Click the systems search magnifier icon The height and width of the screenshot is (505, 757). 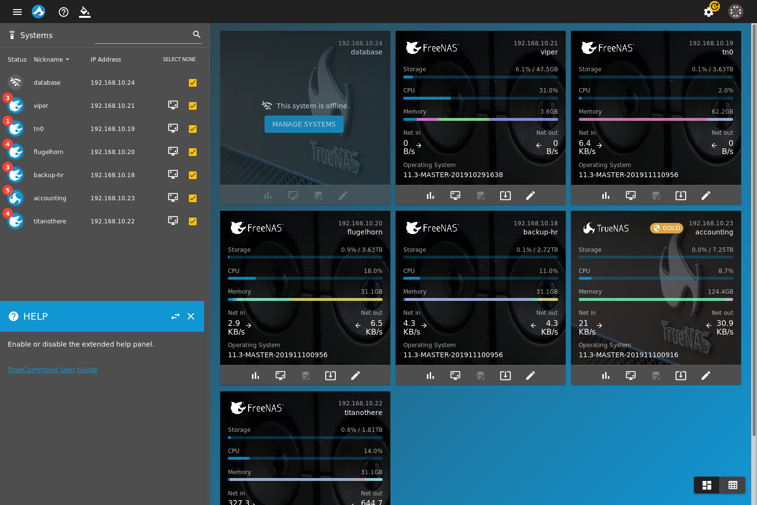pos(197,34)
